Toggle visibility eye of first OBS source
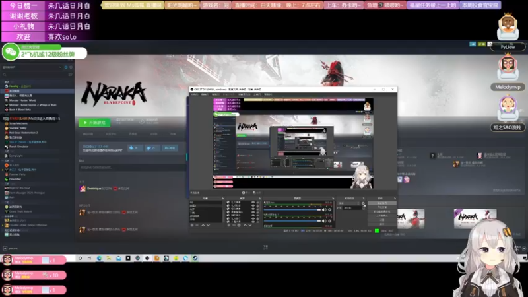Viewport: 528px width, 297px height. click(253, 202)
